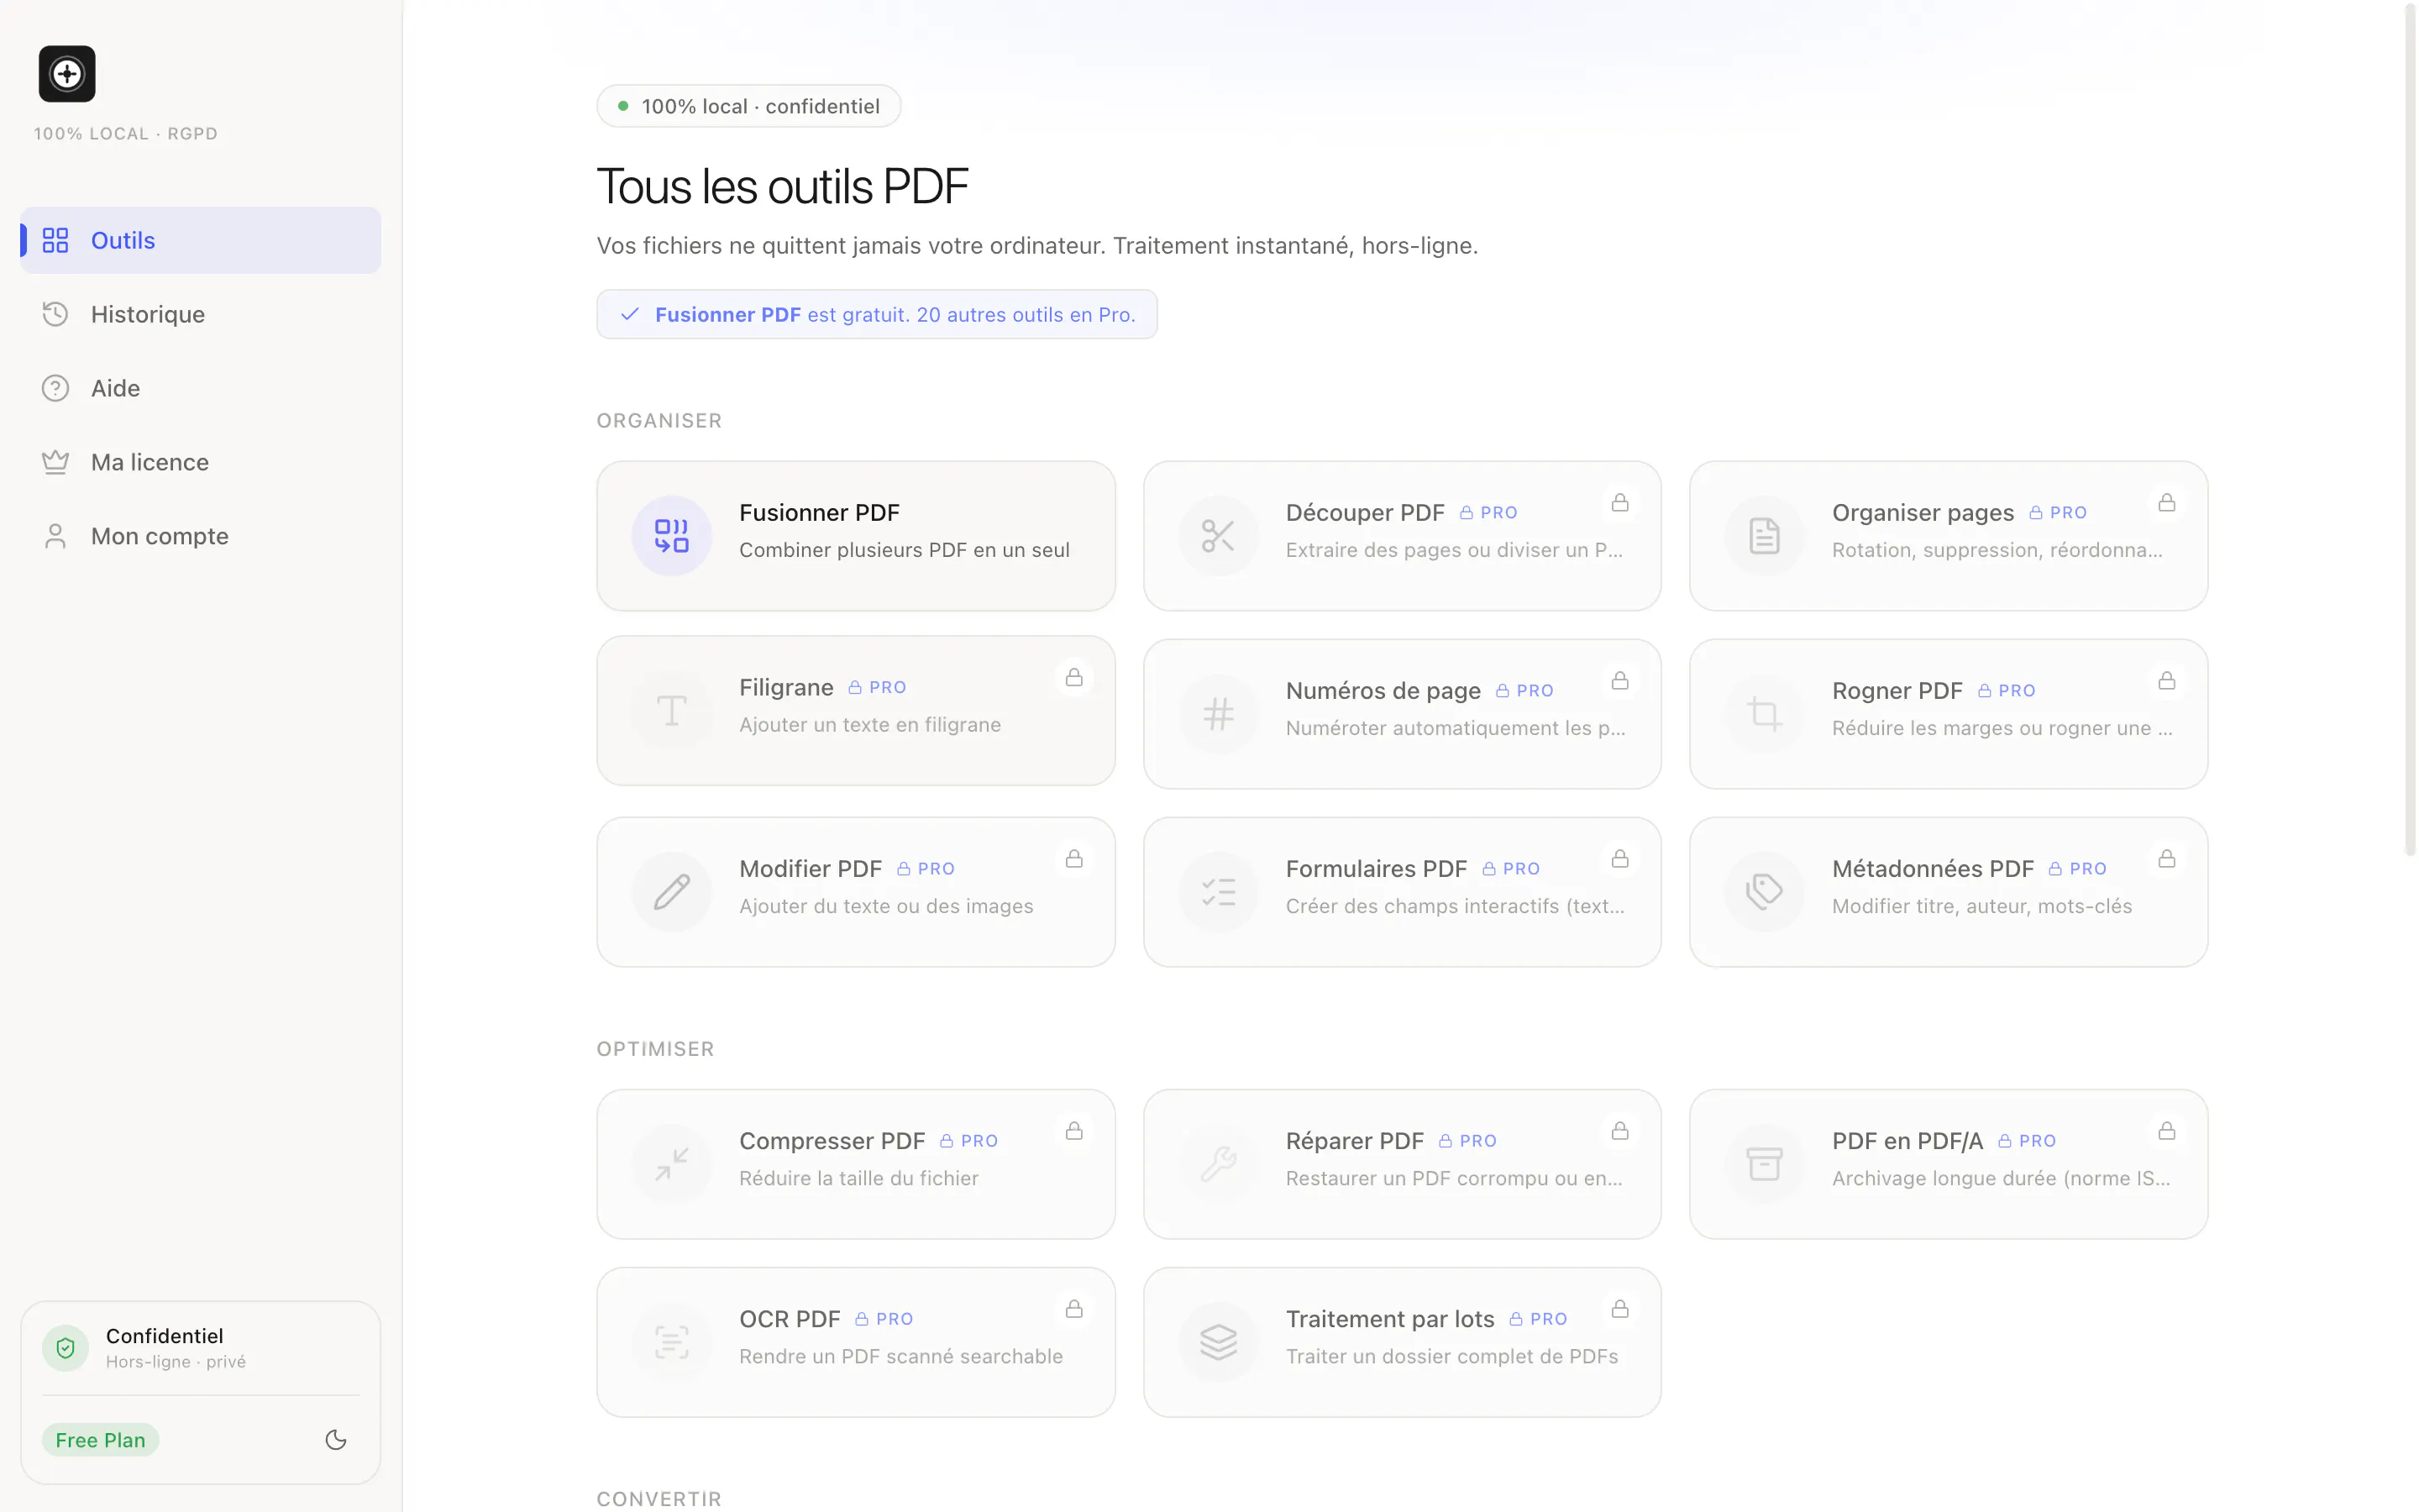Click the Filigrane text T icon
Screen dimensions: 2419x1512
pyautogui.click(x=672, y=711)
